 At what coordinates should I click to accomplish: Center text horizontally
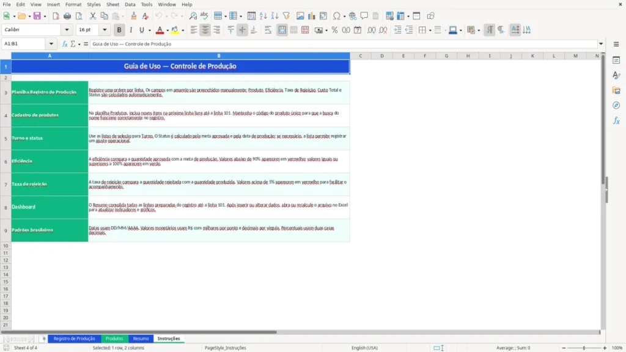pos(205,30)
